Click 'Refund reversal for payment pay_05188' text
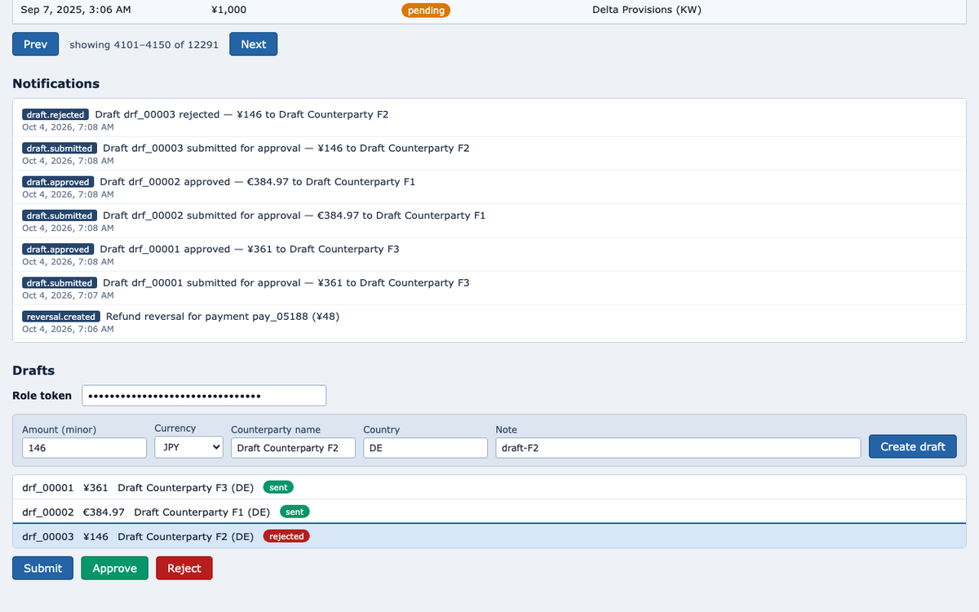Image resolution: width=979 pixels, height=612 pixels. pyautogui.click(x=223, y=316)
